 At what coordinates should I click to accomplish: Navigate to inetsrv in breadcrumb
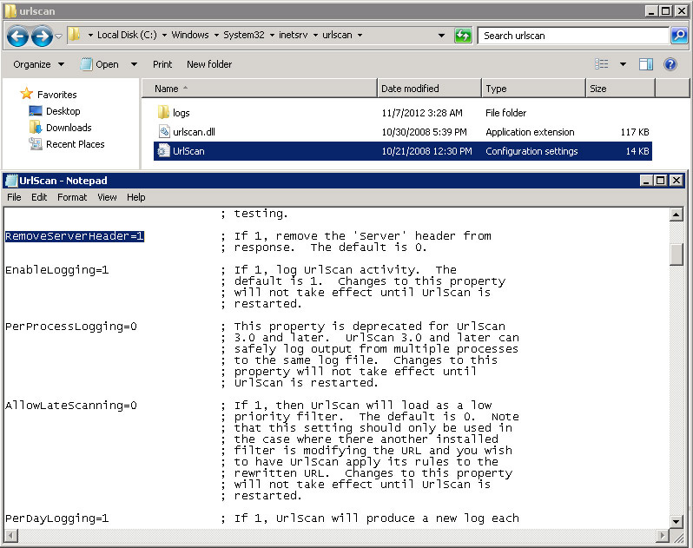click(x=293, y=35)
